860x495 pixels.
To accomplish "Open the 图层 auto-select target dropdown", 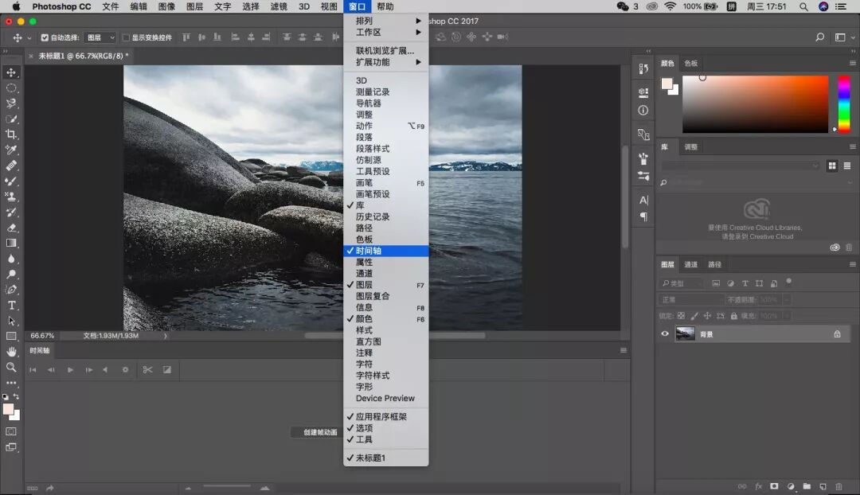I will pos(100,37).
